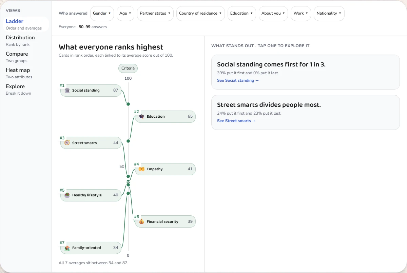Click the 'What everyone ranks highest' heading

(111, 47)
